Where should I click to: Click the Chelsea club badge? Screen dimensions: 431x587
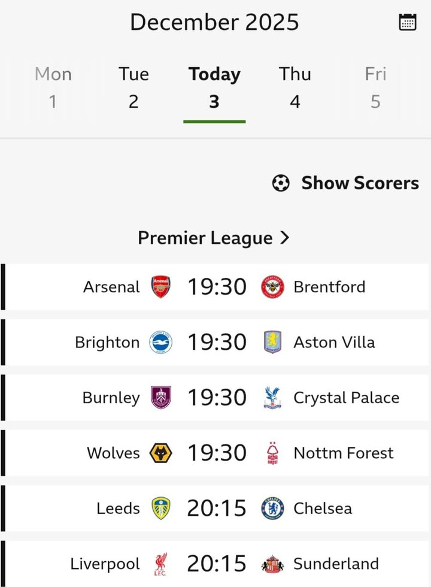click(x=272, y=509)
